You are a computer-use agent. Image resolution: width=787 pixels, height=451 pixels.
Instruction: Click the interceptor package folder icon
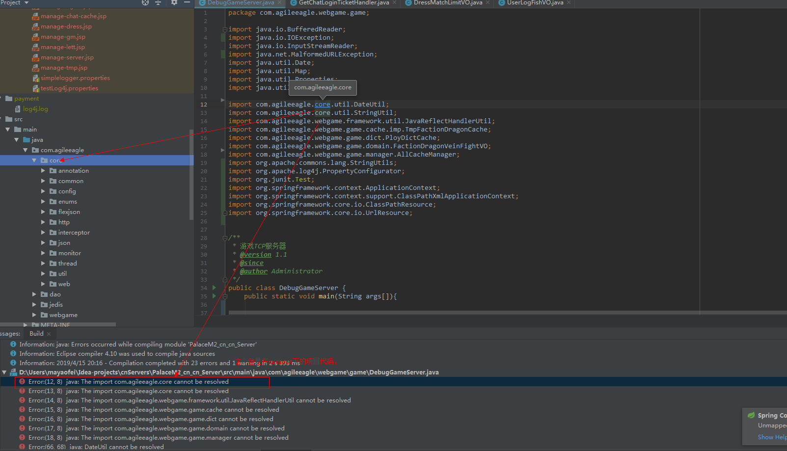tap(53, 233)
